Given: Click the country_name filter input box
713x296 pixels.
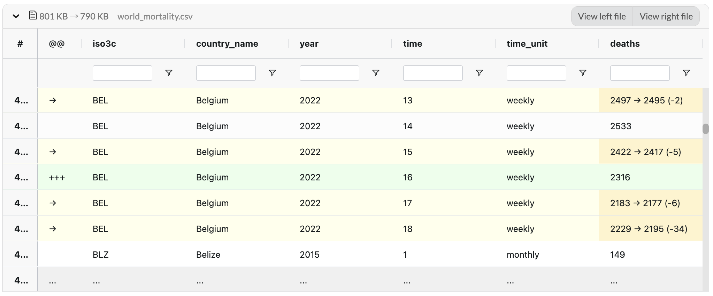Looking at the screenshot, I should [x=225, y=73].
